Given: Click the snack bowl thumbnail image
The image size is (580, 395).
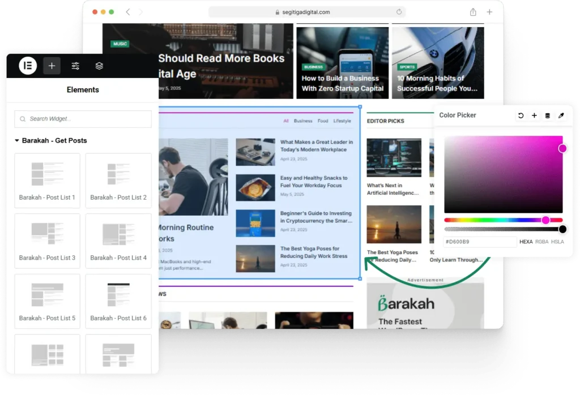Looking at the screenshot, I should tap(255, 188).
